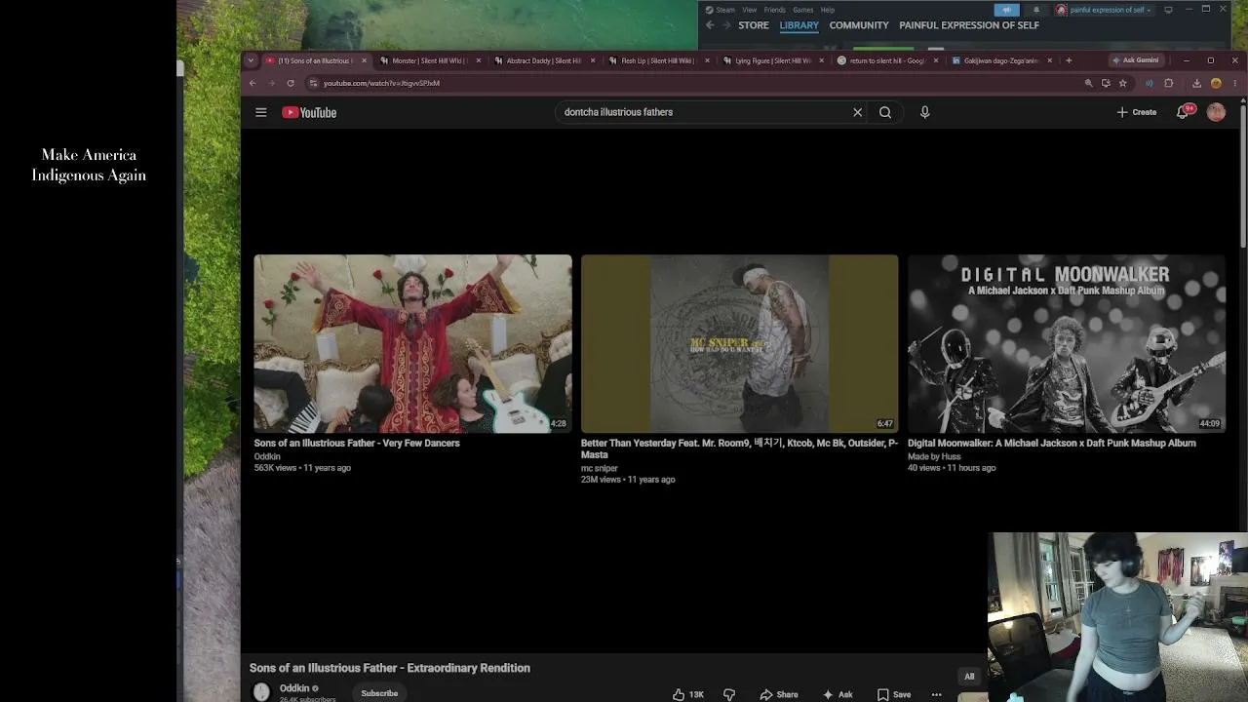Open the Chrome downloads tray

[1196, 83]
